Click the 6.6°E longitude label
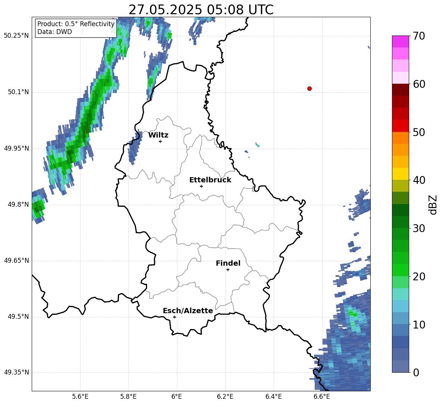The image size is (442, 404). (322, 397)
